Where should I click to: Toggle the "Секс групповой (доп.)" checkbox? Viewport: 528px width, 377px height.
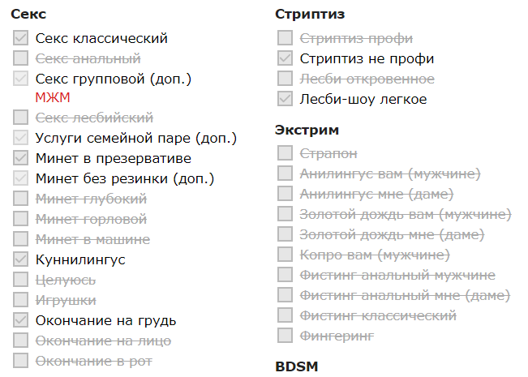20,79
